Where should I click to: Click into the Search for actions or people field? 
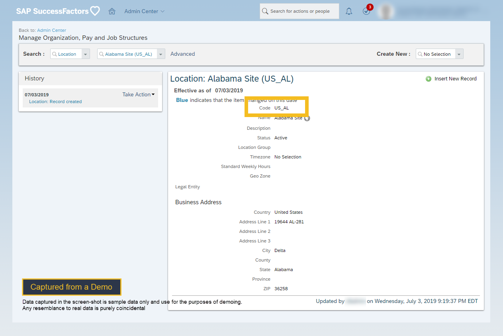click(x=299, y=11)
